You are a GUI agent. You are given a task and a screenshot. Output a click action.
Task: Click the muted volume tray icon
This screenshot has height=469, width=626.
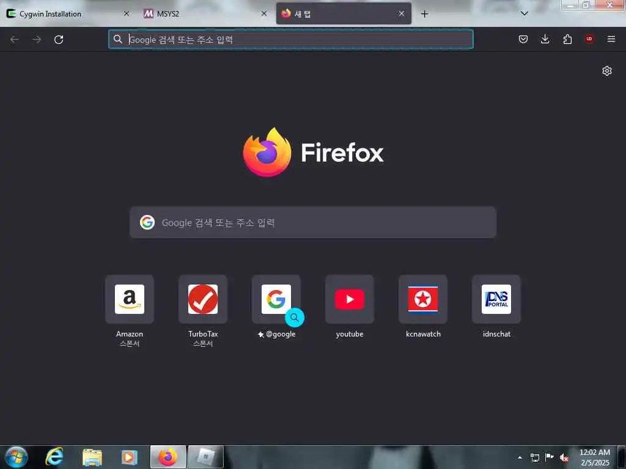564,457
